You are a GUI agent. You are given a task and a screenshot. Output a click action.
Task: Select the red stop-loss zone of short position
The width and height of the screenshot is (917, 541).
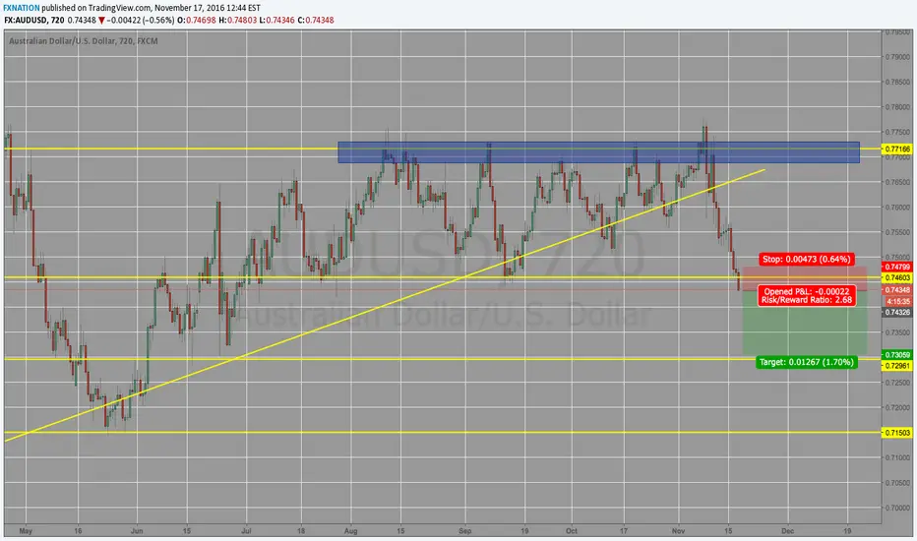tap(804, 278)
